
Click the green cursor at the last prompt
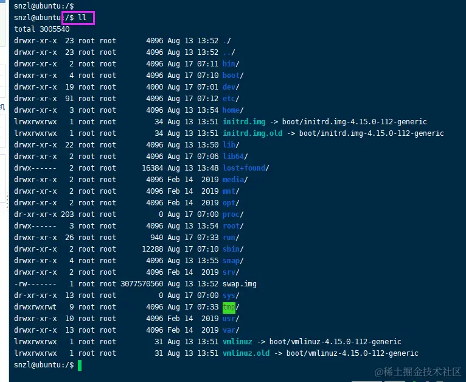(80, 366)
